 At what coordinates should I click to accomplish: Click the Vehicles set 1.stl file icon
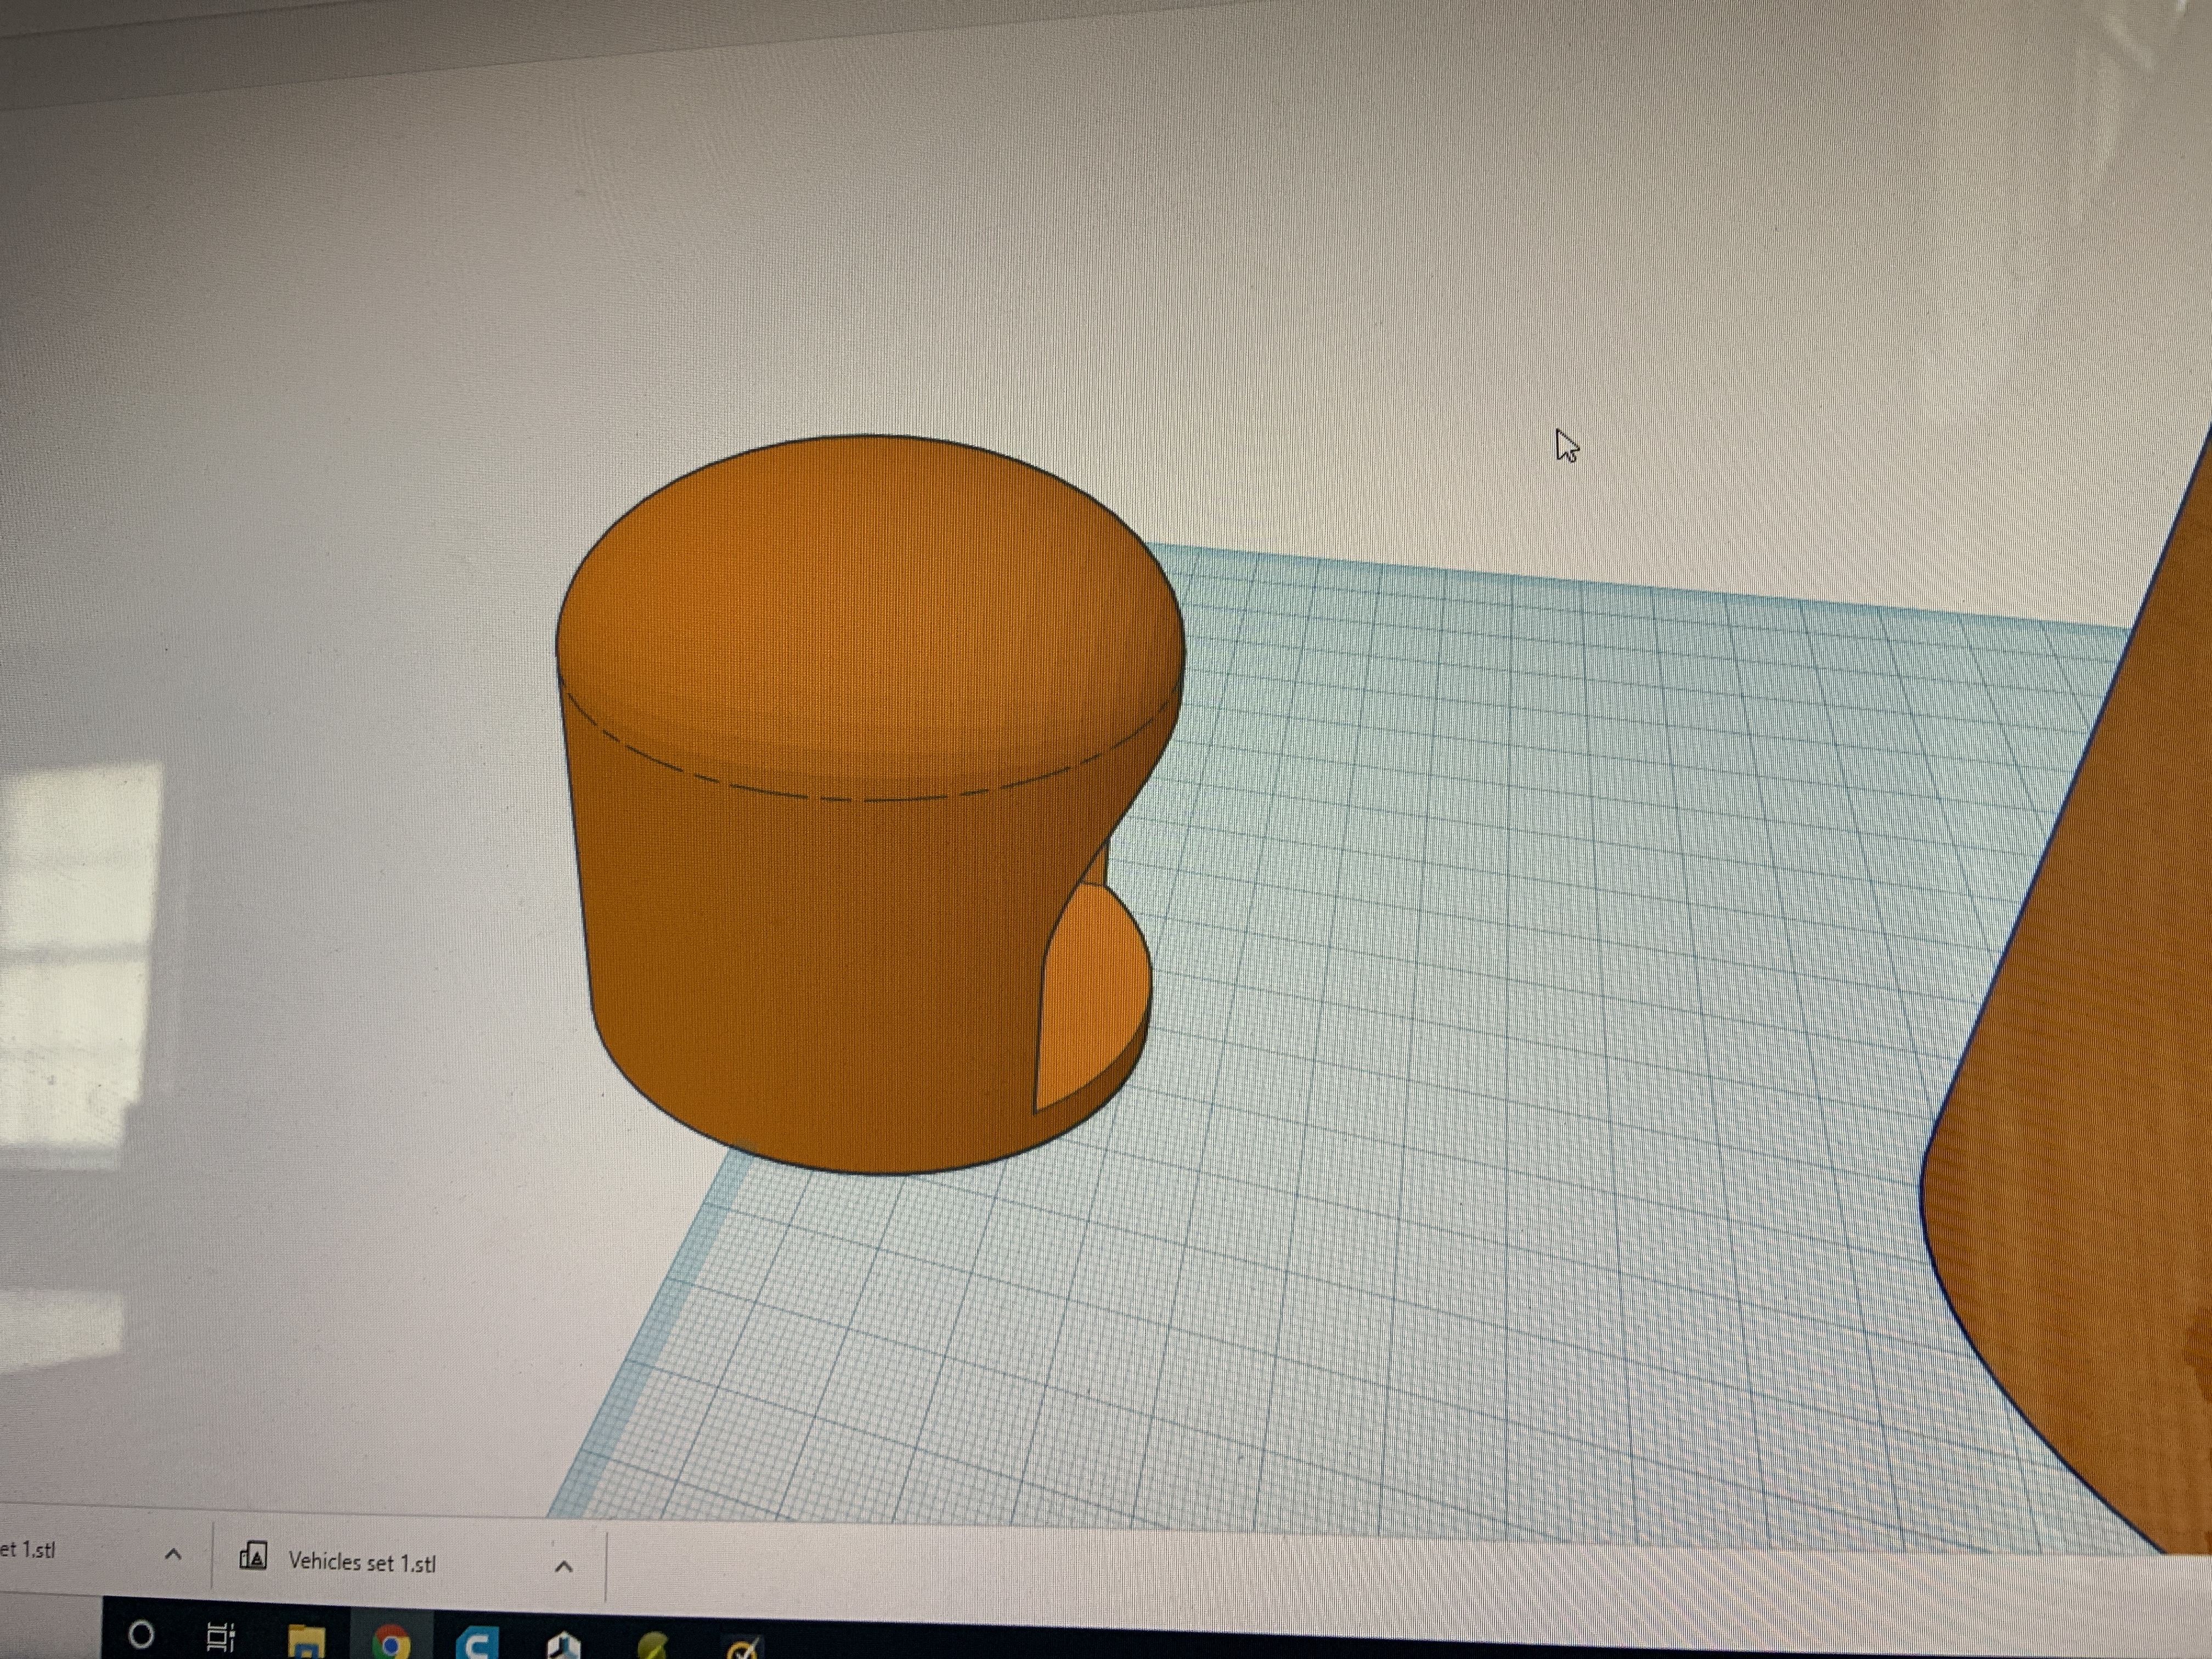coord(253,1556)
